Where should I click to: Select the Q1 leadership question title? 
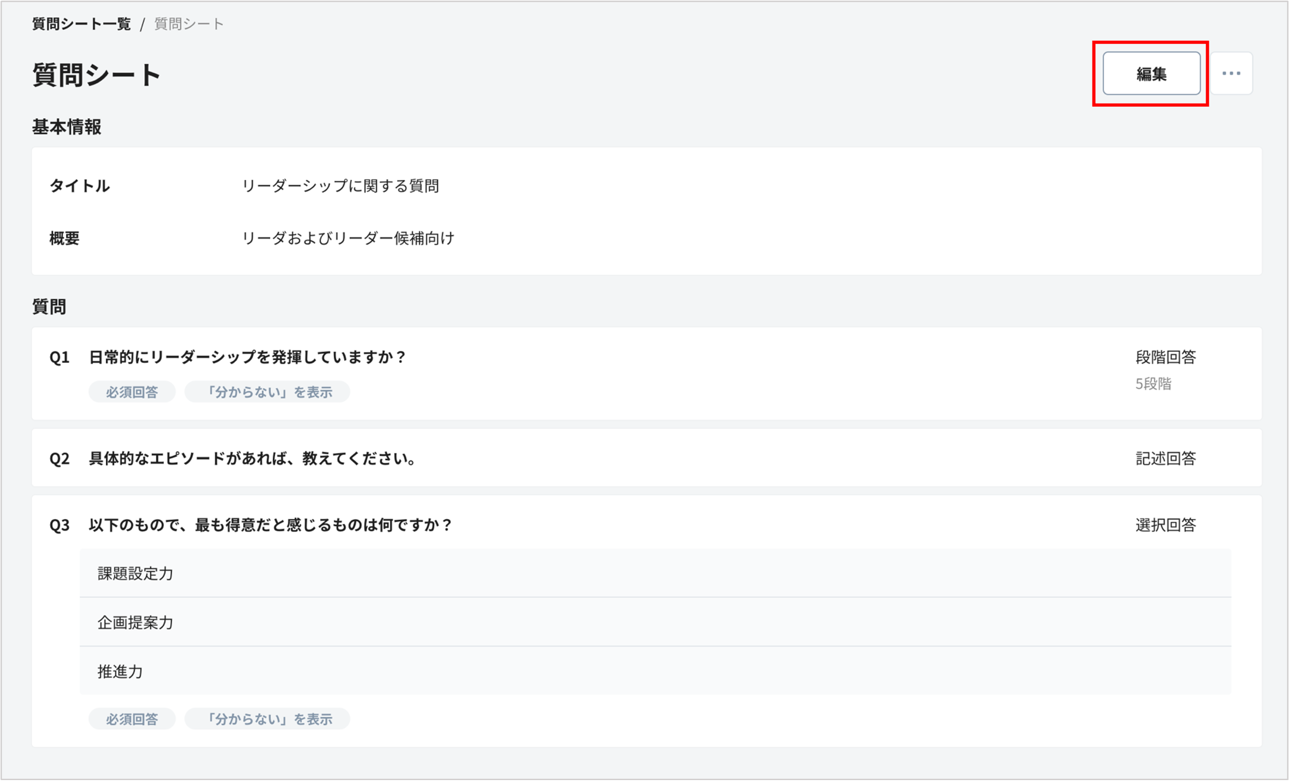247,357
